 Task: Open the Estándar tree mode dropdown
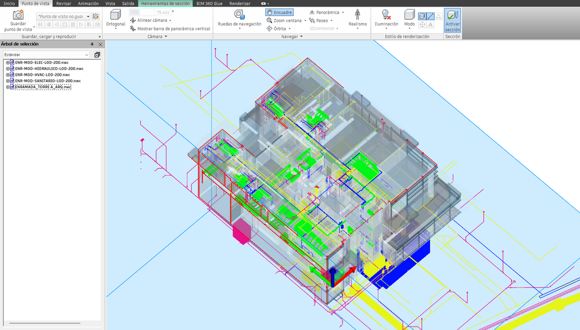coord(47,55)
